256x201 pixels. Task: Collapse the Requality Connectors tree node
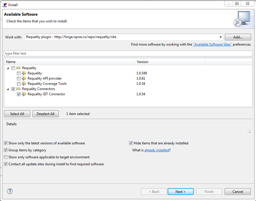8,89
